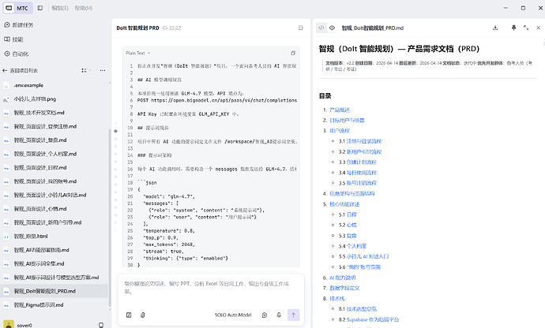
Task: Jump to 用户流程 in contents
Action: [340, 131]
